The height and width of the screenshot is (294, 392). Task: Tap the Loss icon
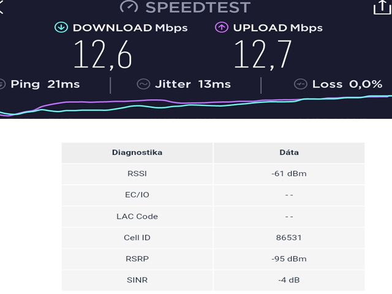coord(300,84)
